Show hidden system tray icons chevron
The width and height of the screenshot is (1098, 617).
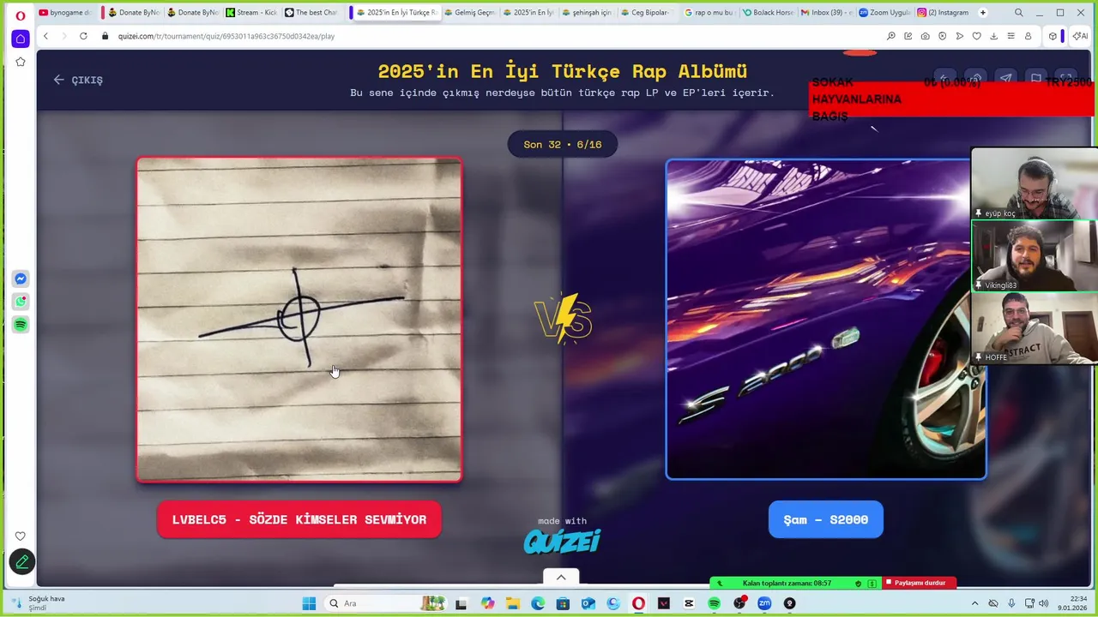click(974, 603)
